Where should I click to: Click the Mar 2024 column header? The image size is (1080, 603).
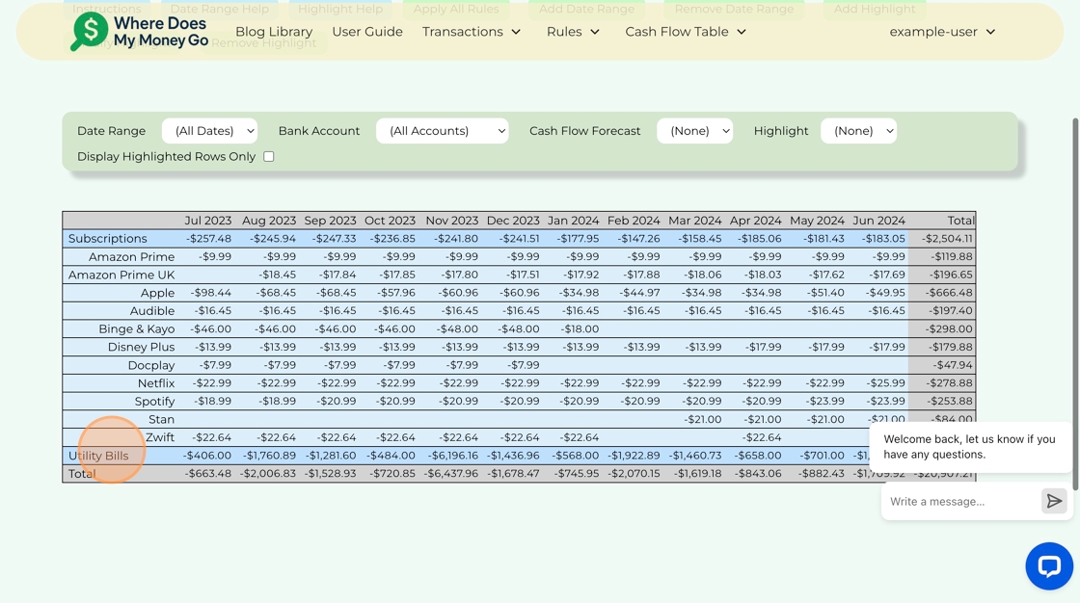click(x=695, y=221)
